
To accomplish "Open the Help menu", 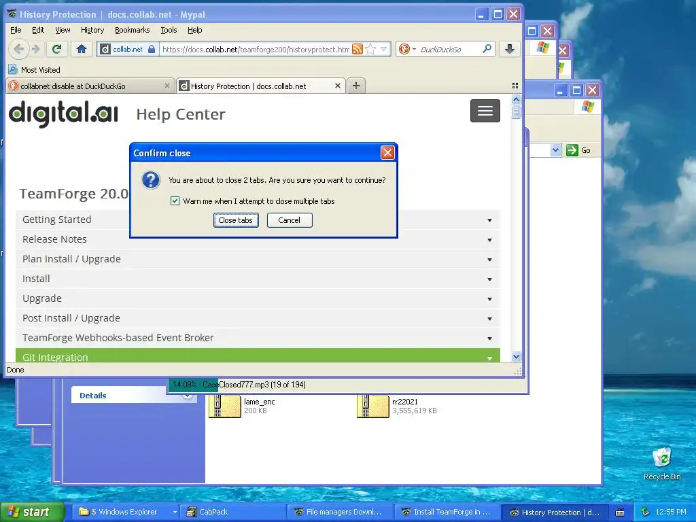I will (195, 30).
